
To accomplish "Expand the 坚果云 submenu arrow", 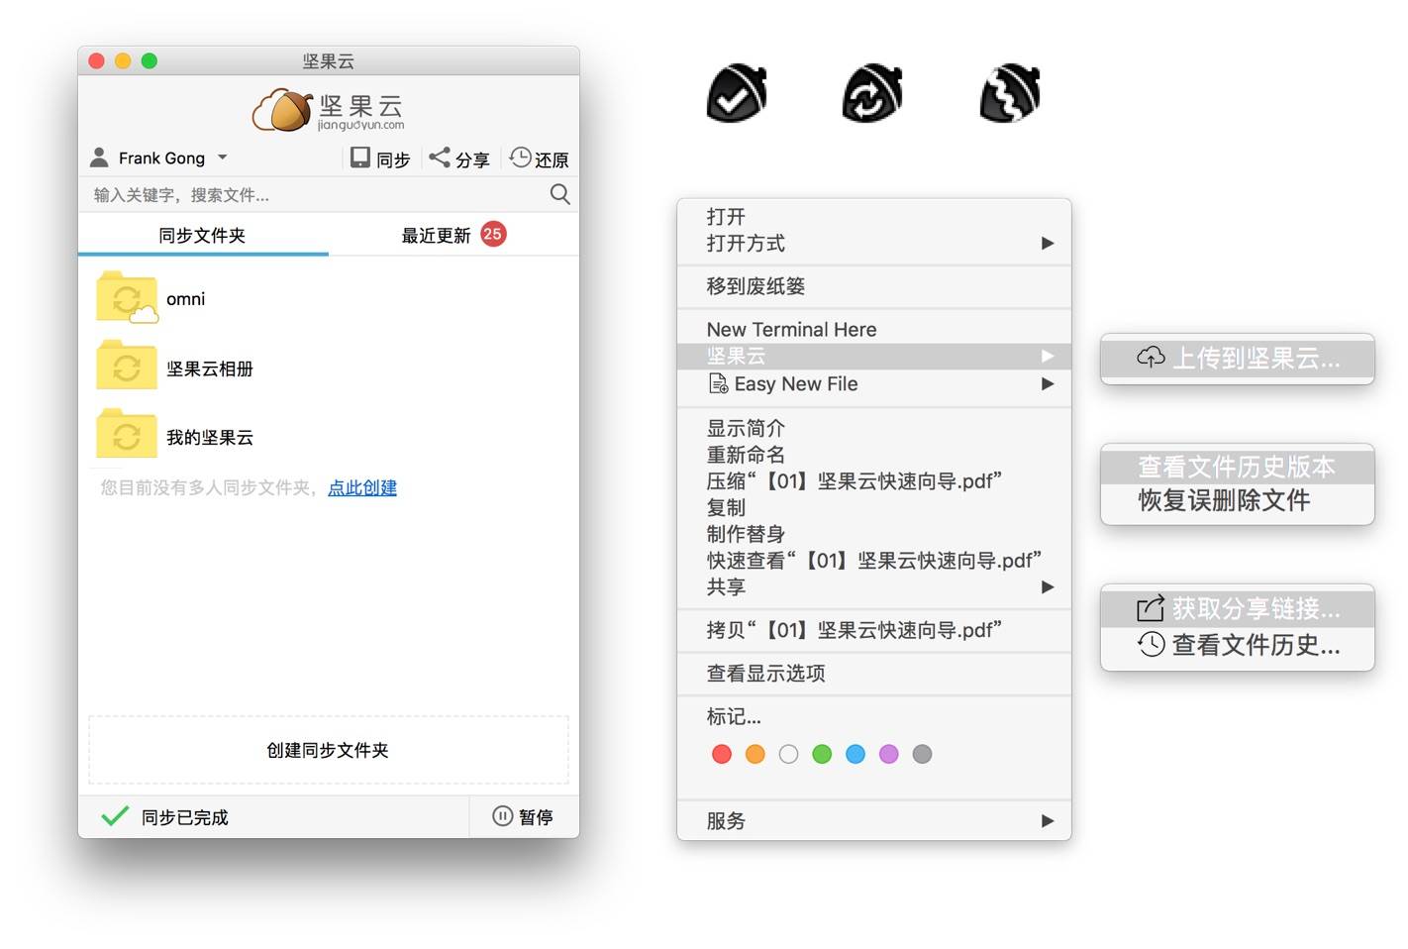I will [1048, 356].
